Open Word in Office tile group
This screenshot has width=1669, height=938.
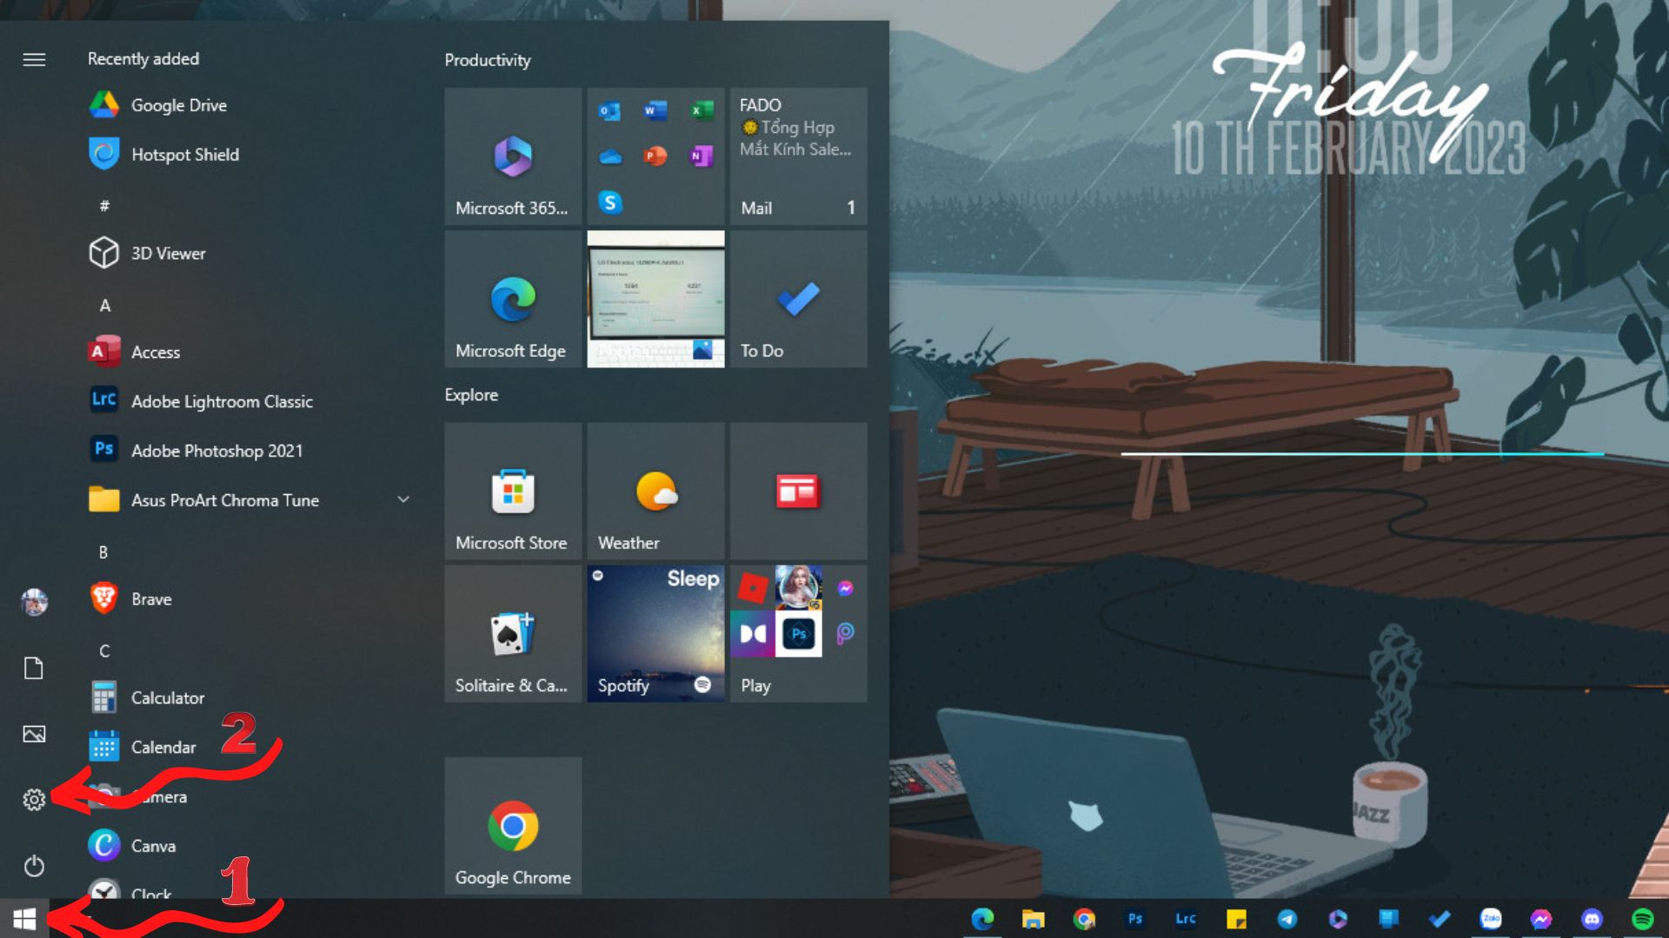click(x=655, y=111)
